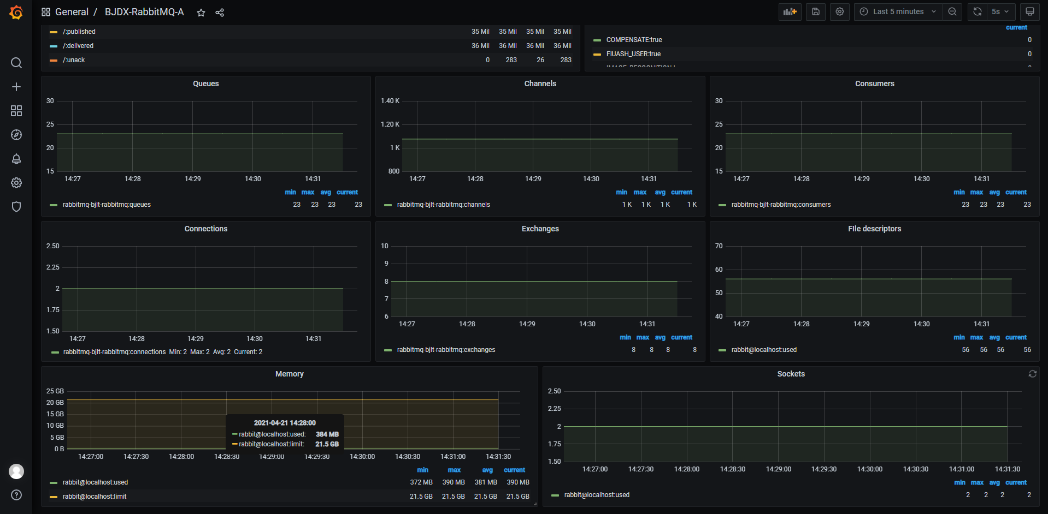Sort Queues legend by min column
The width and height of the screenshot is (1048, 514).
point(290,192)
